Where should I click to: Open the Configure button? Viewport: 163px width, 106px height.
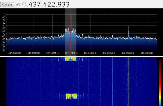(x=7, y=5)
